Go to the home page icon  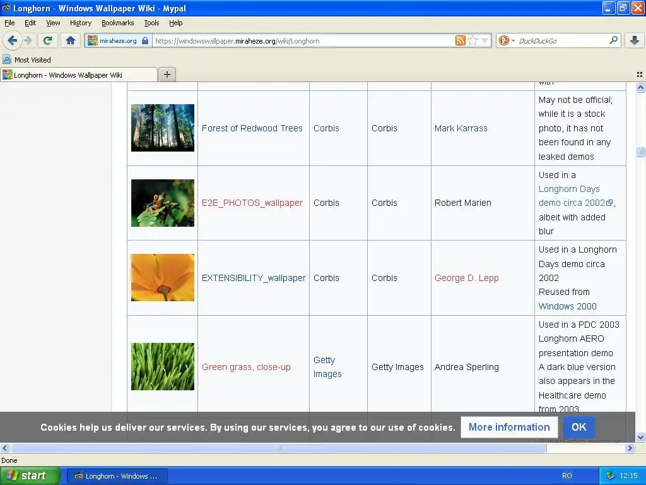pyautogui.click(x=71, y=40)
